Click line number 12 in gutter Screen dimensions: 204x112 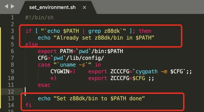tap(11, 92)
